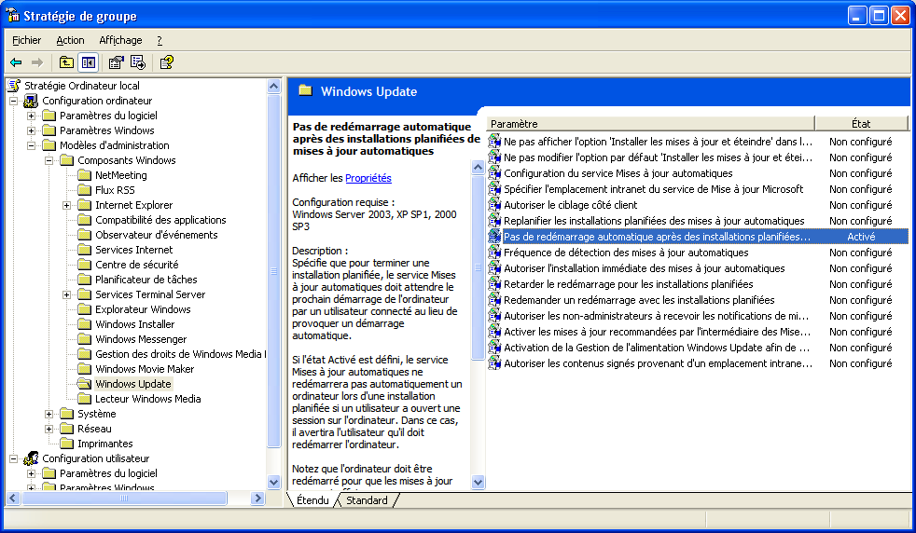Open the Affichage menu
The height and width of the screenshot is (533, 916).
click(120, 40)
